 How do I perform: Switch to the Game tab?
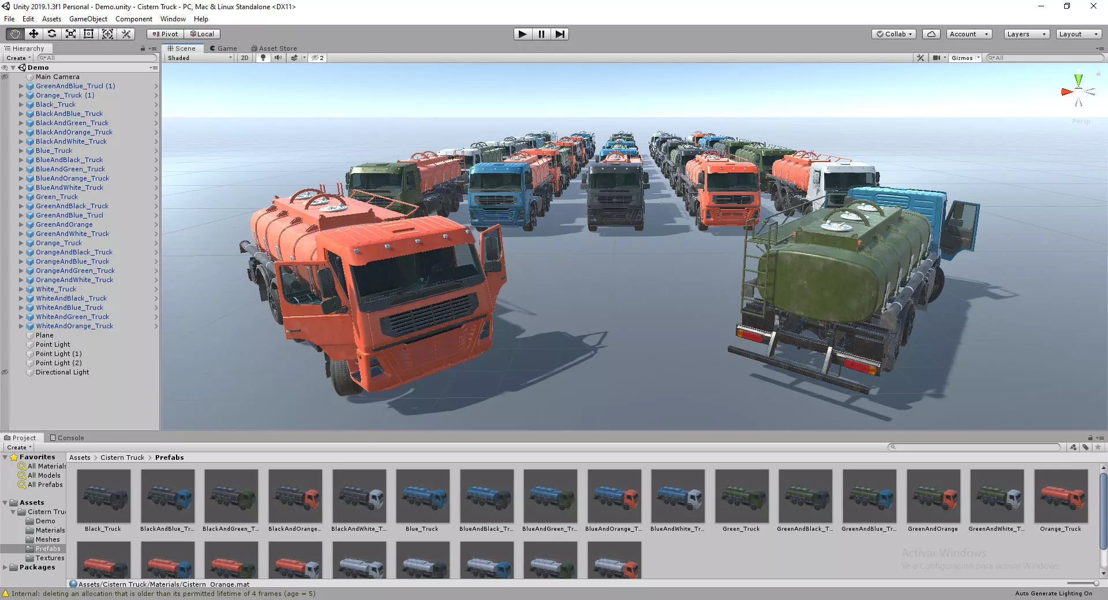click(x=223, y=48)
